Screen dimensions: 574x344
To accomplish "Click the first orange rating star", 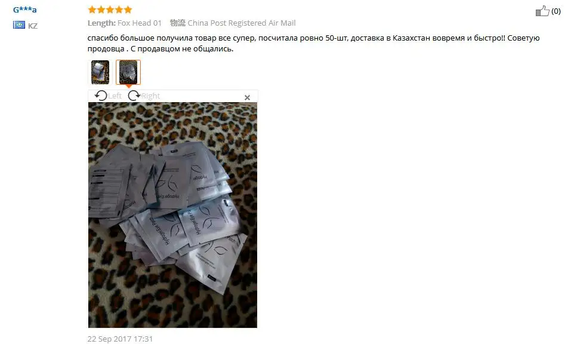I will 92,10.
